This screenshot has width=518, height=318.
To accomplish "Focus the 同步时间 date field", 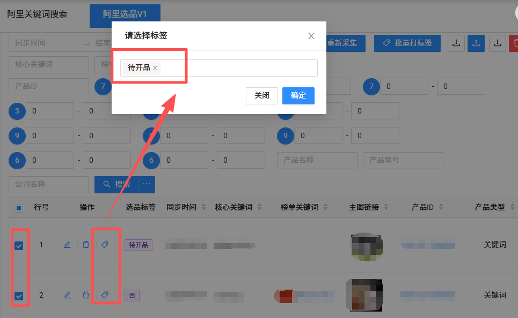I will [x=30, y=43].
